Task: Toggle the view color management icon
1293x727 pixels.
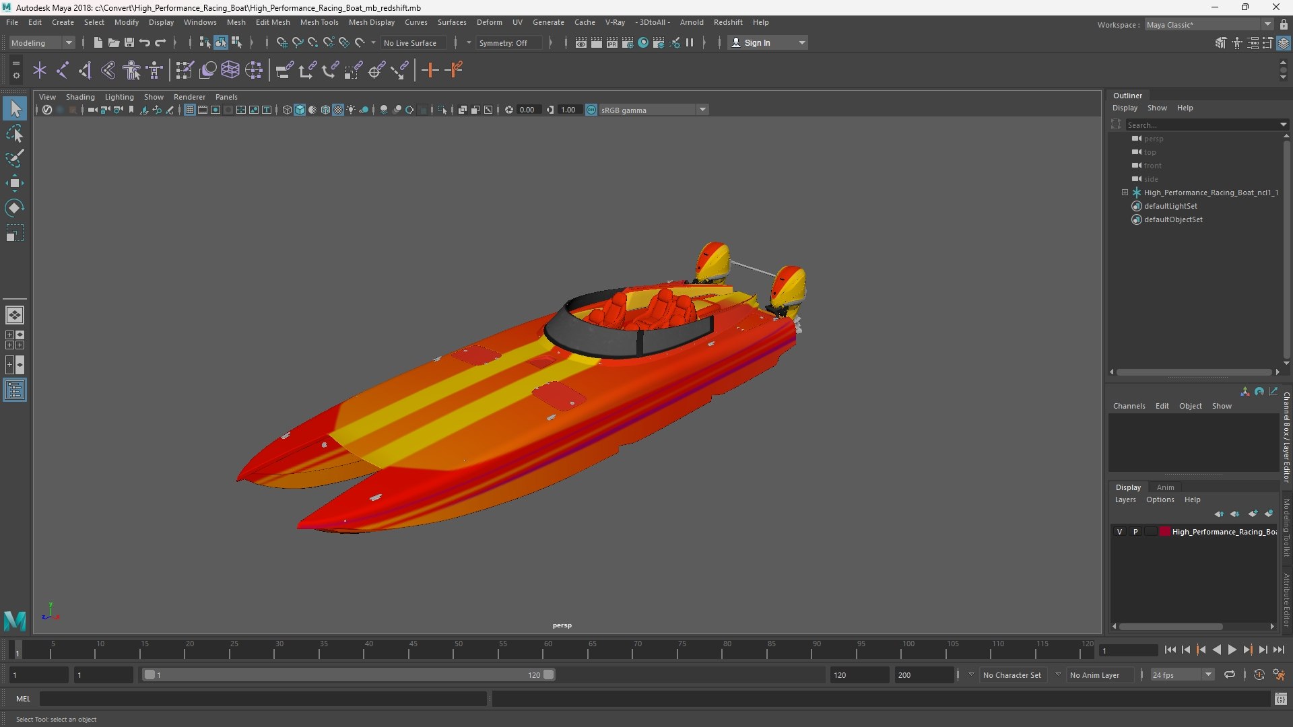Action: pyautogui.click(x=591, y=110)
